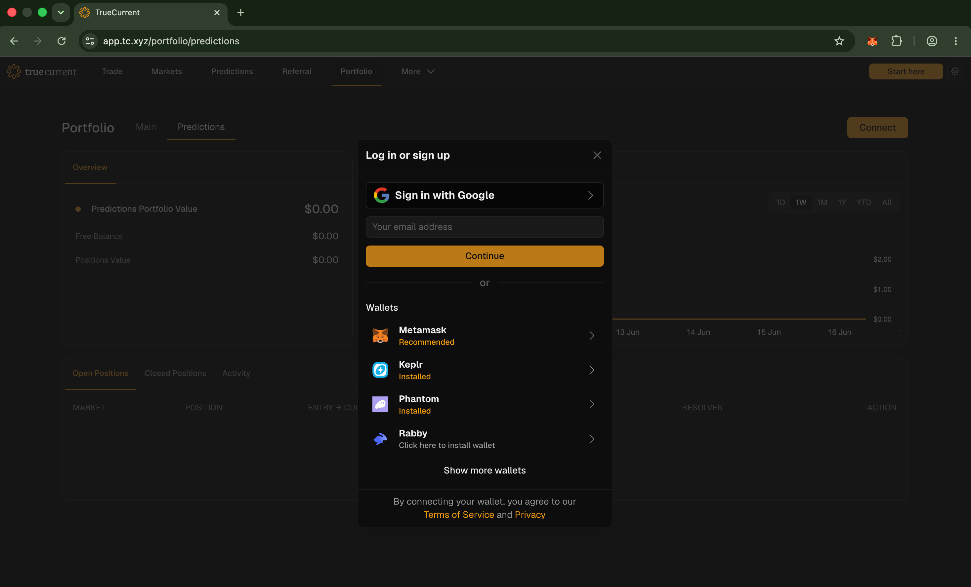This screenshot has height=587, width=971.
Task: Expand the More menu
Action: [x=418, y=71]
